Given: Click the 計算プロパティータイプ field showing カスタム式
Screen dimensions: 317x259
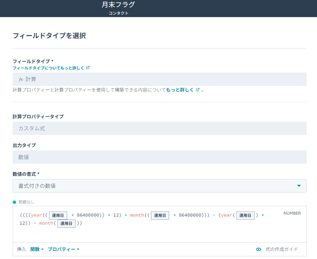Looking at the screenshot, I should point(159,128).
